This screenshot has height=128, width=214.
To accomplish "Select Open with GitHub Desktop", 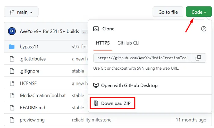I will pos(129,85).
